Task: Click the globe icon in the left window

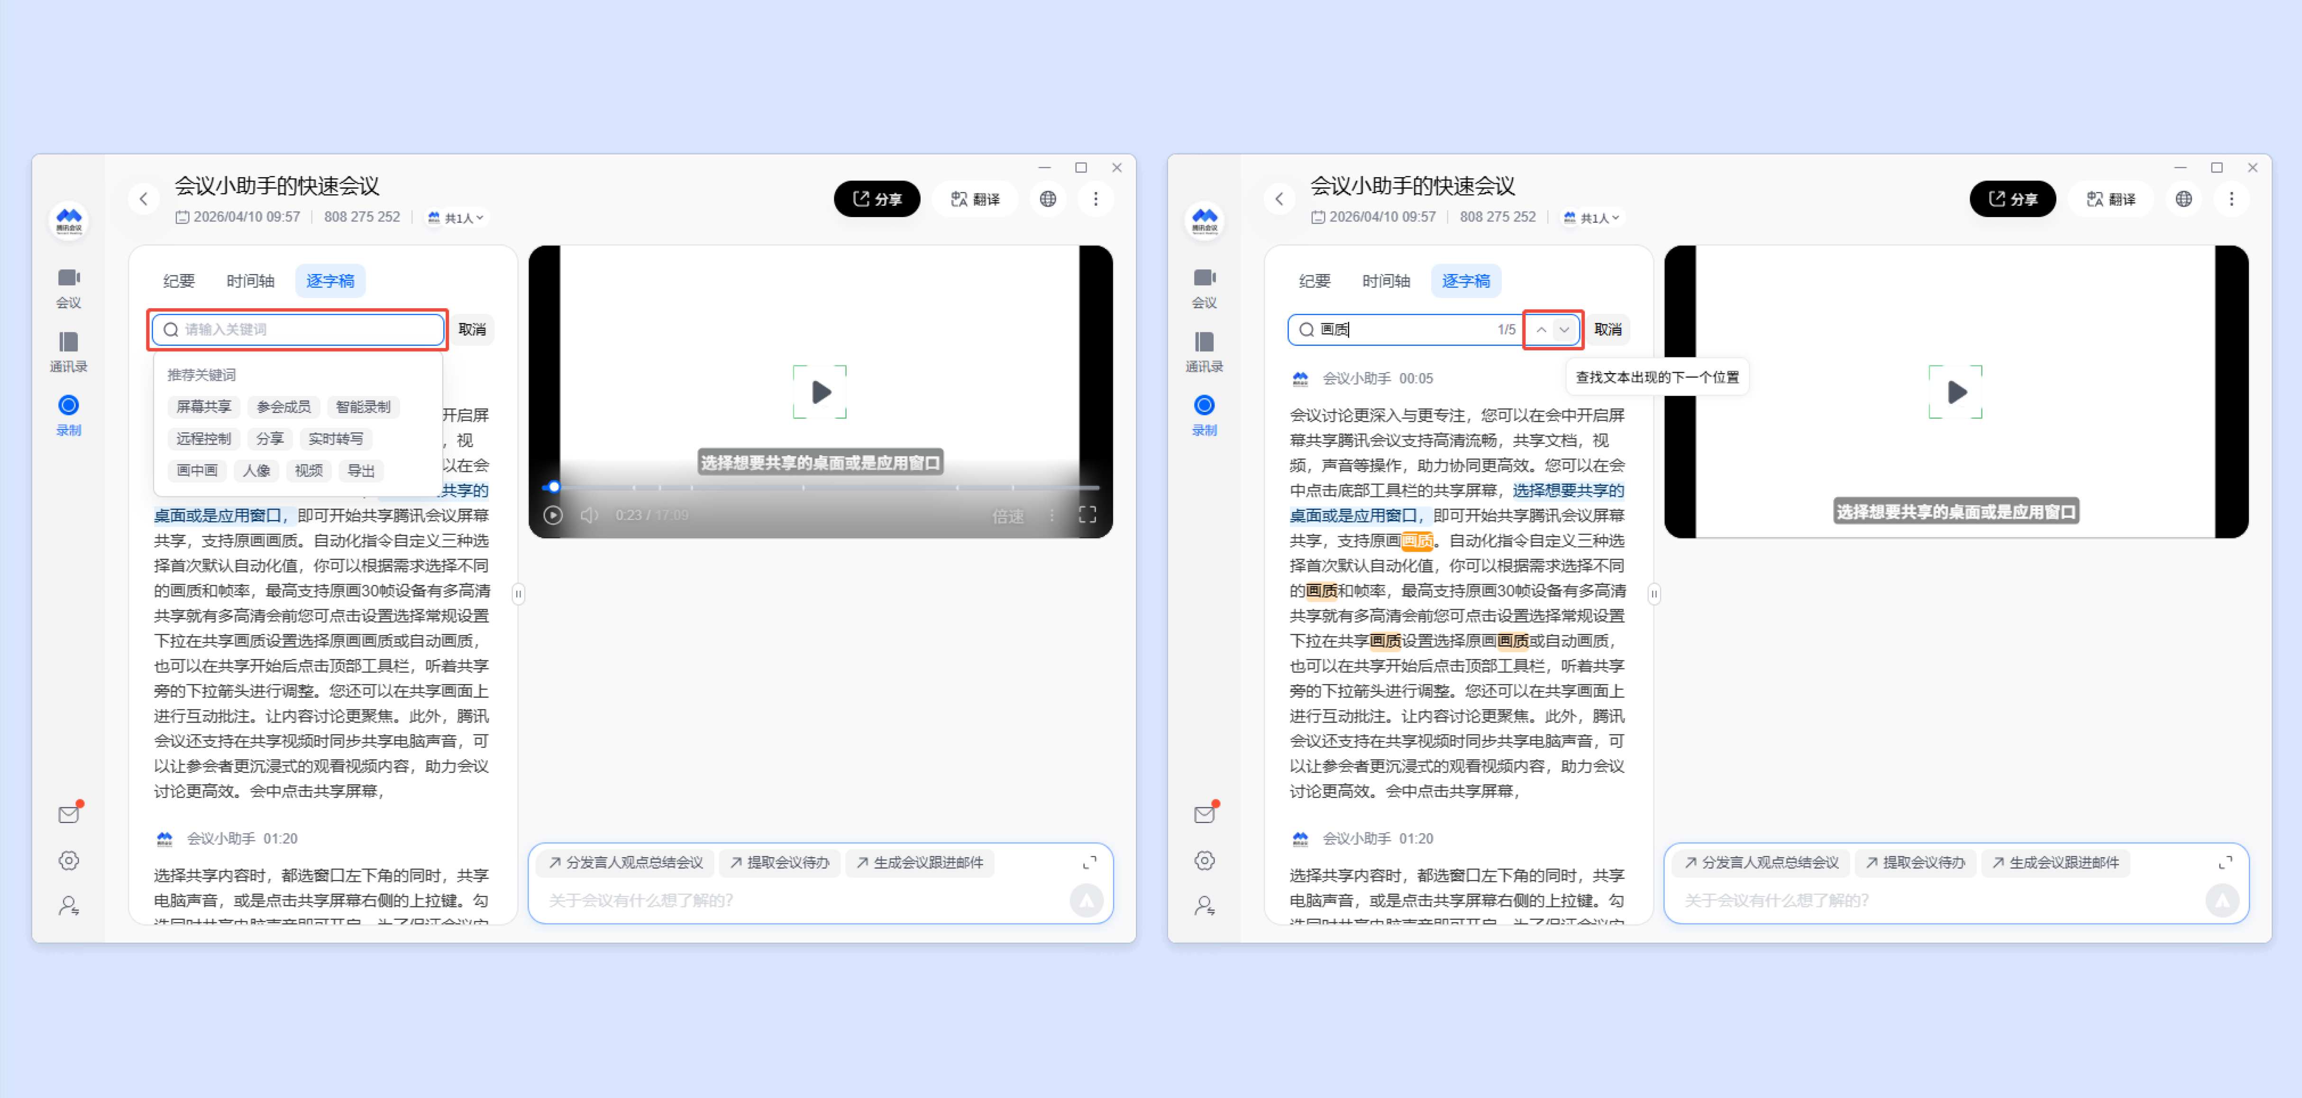Action: pyautogui.click(x=1047, y=199)
